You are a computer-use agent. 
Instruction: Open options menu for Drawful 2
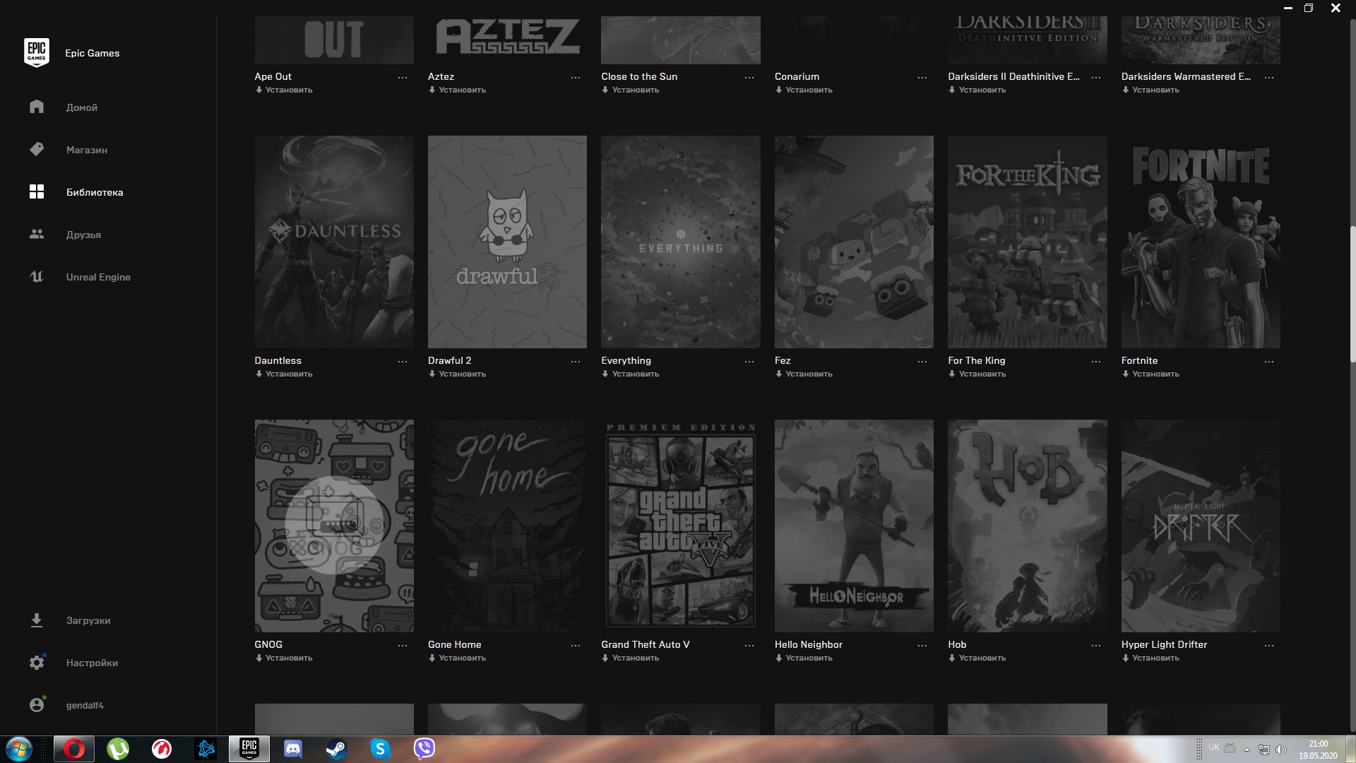point(576,362)
